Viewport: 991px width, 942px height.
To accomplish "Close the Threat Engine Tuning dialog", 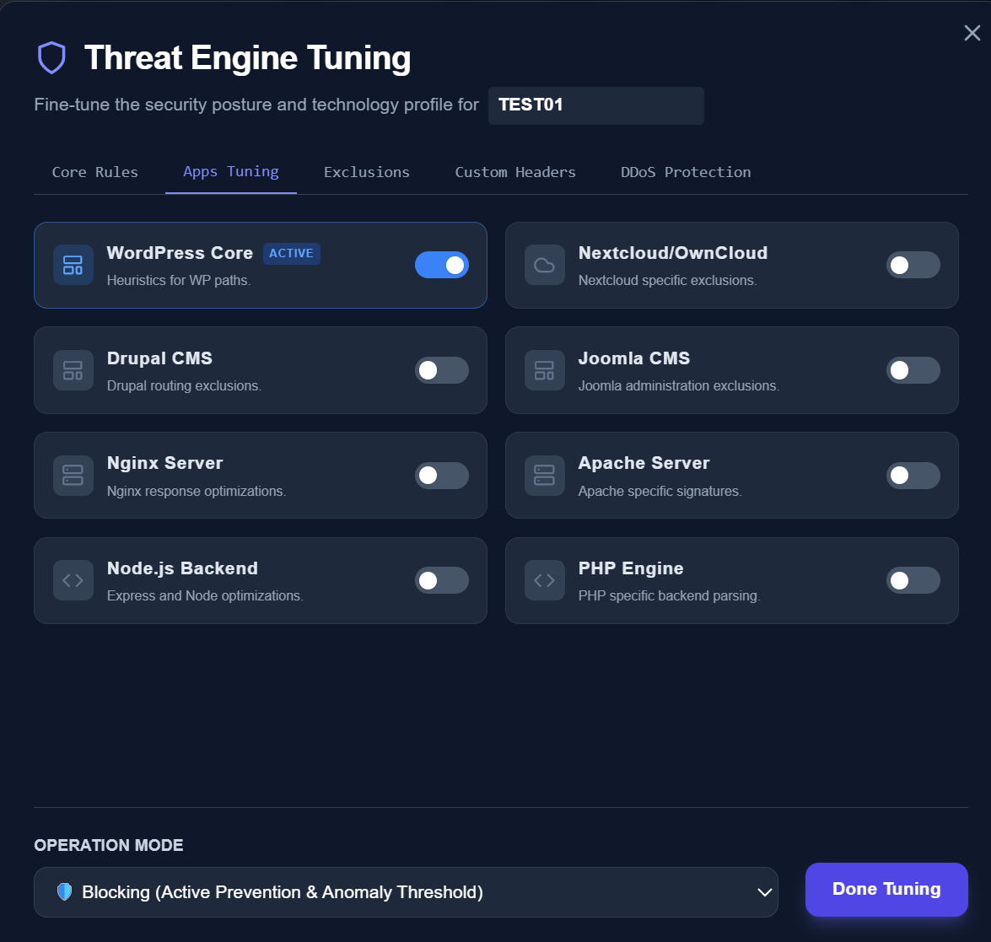I will coord(972,33).
